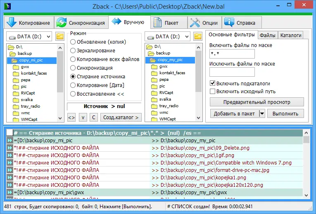Click arrow icon of 1gif.png log row
Screen dimensions: 316x214
[10, 155]
